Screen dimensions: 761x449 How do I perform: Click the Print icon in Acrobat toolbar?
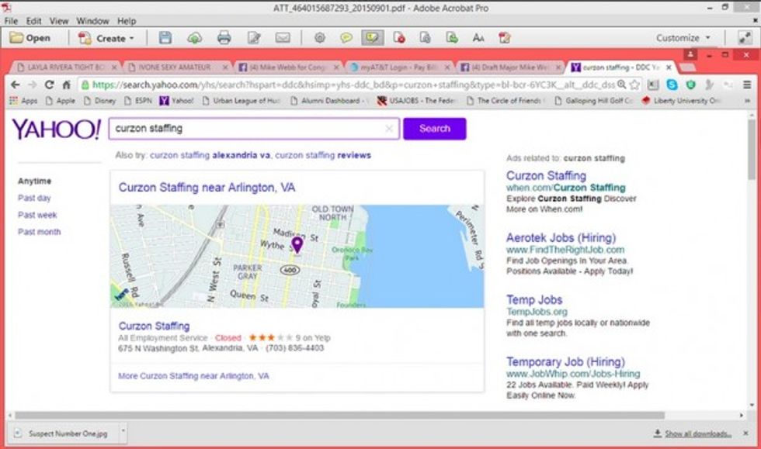coord(224,37)
